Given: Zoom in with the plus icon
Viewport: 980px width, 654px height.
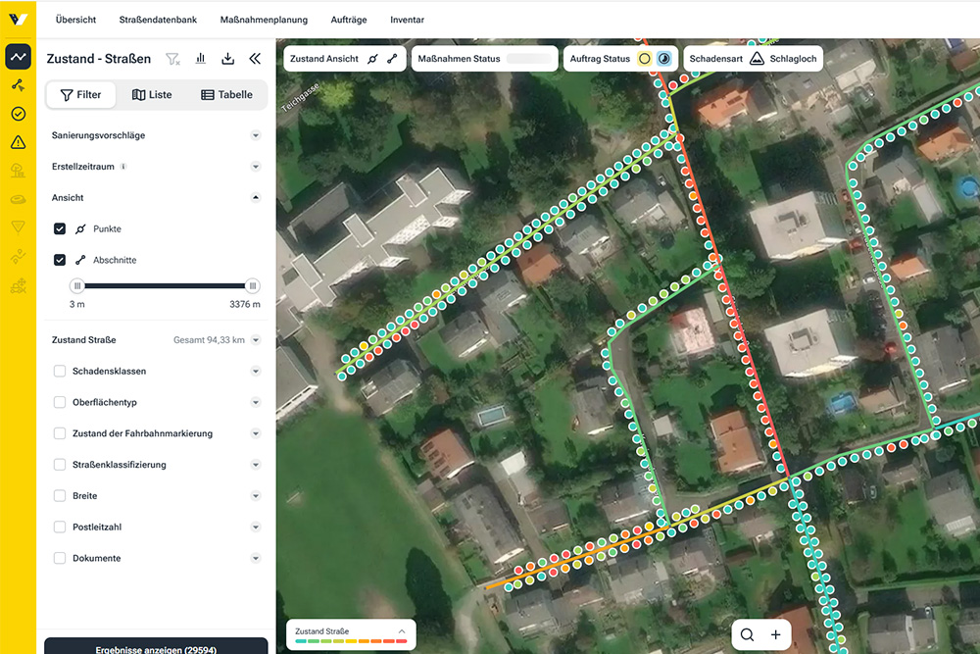Looking at the screenshot, I should coord(775,634).
